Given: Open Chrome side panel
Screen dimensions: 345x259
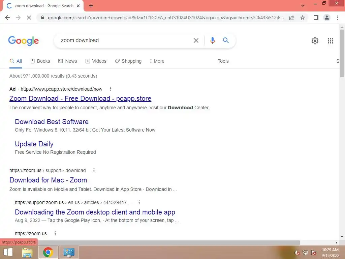Looking at the screenshot, I should coord(316,18).
